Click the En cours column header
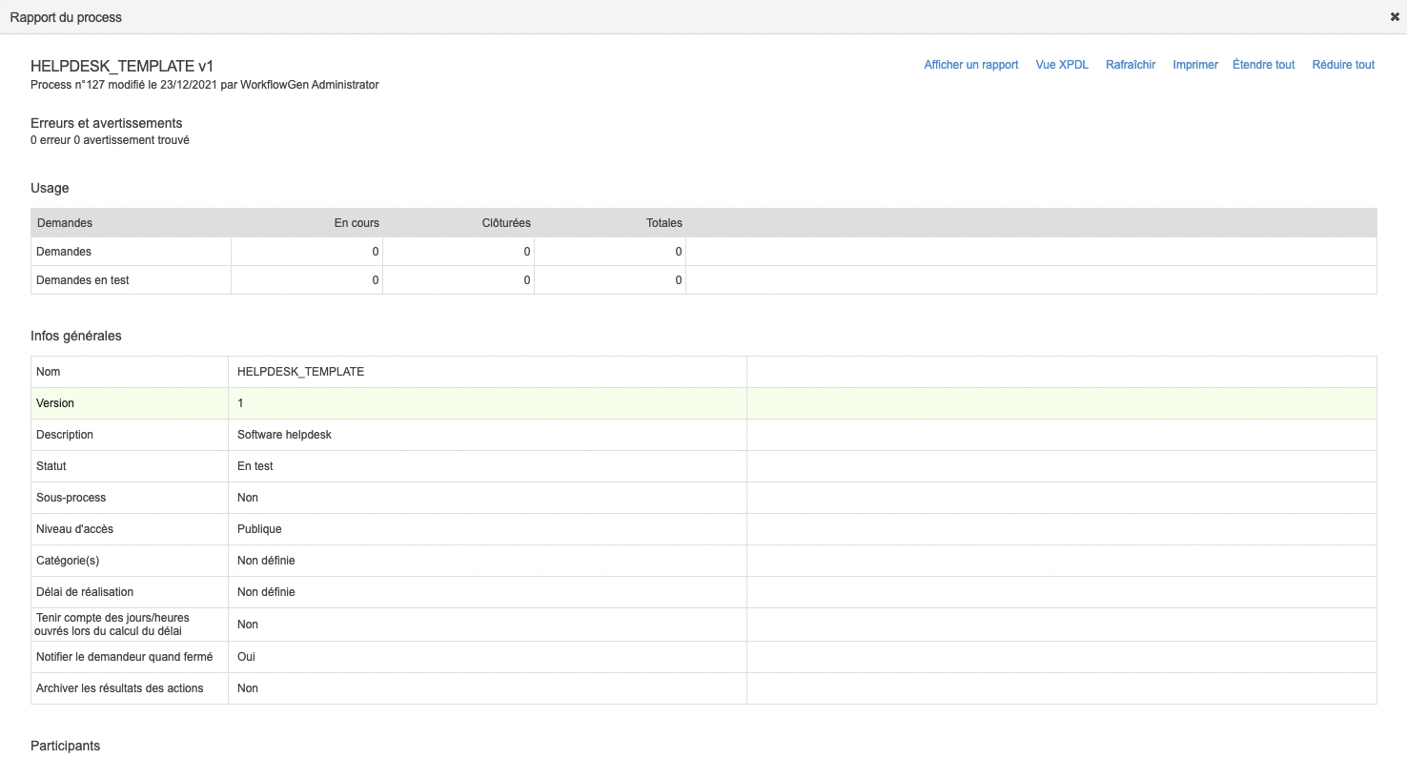Screen dimensions: 1407x758 click(x=356, y=223)
